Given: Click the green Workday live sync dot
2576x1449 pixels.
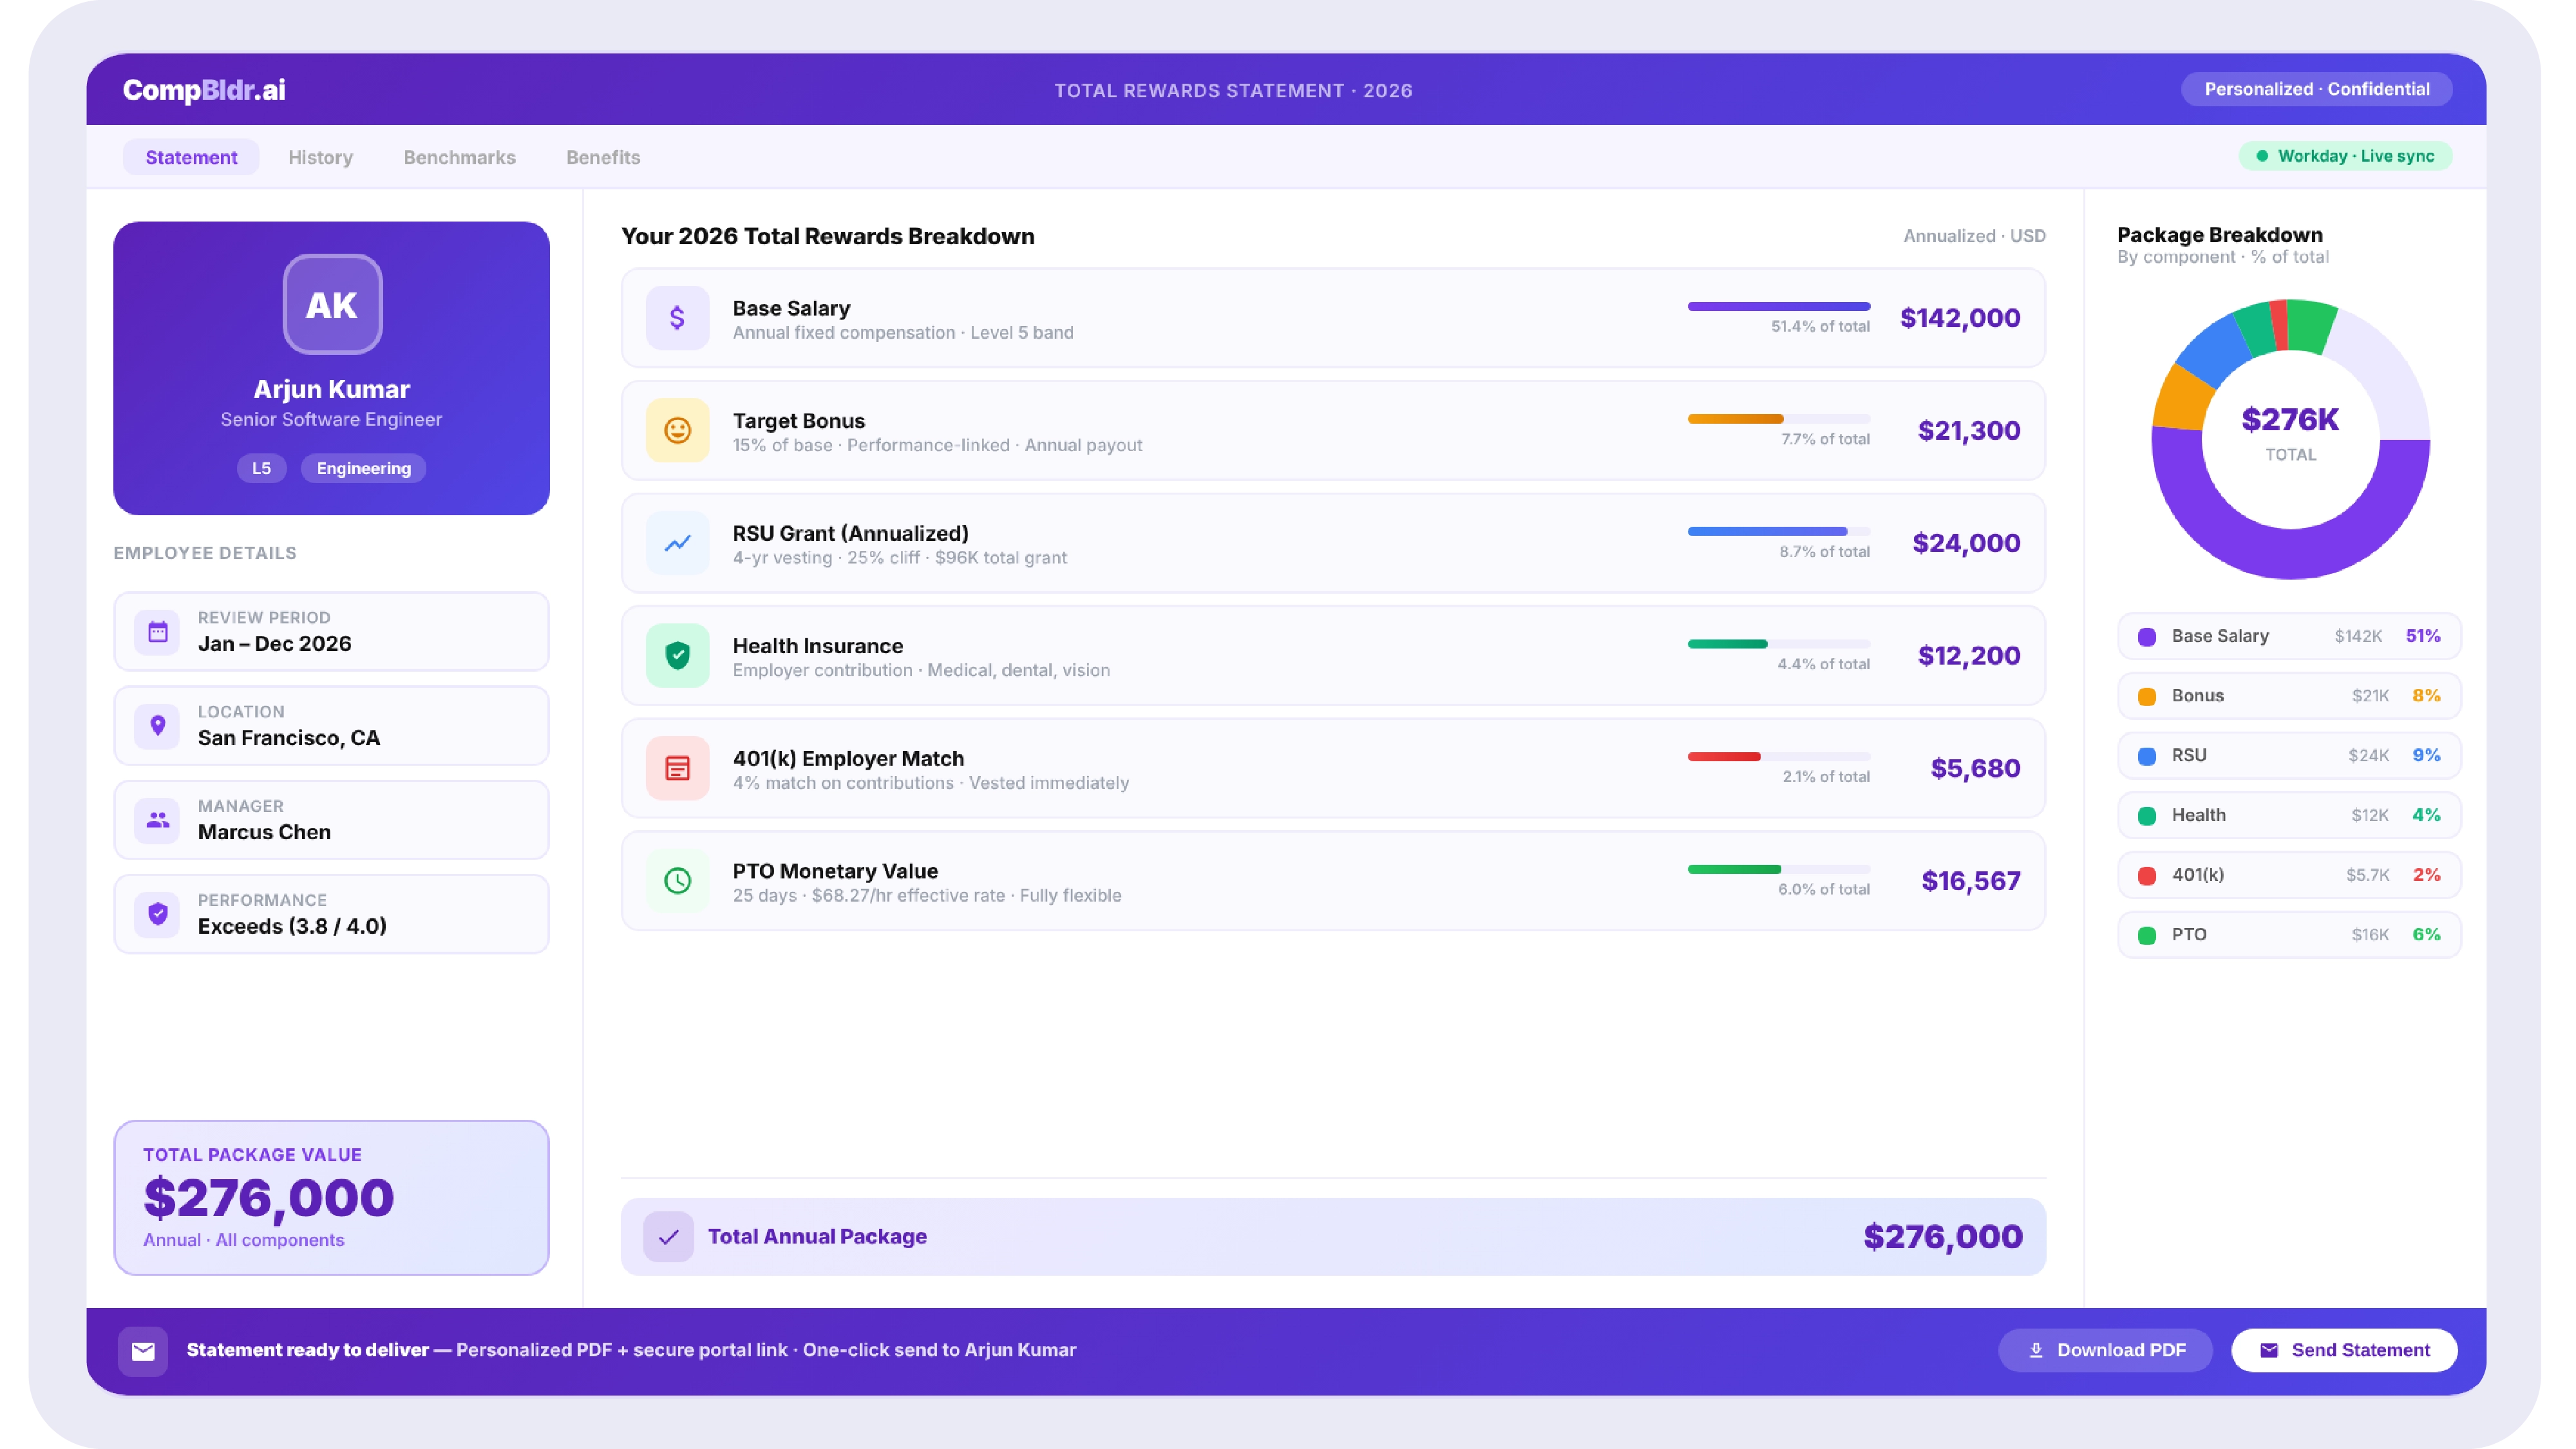Looking at the screenshot, I should click(2262, 156).
